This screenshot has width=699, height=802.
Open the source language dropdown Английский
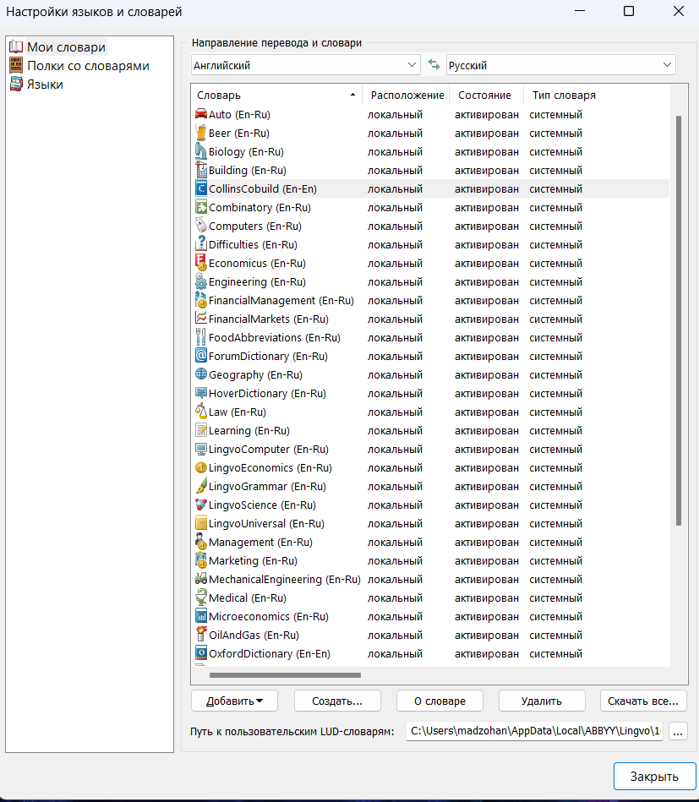[x=305, y=65]
